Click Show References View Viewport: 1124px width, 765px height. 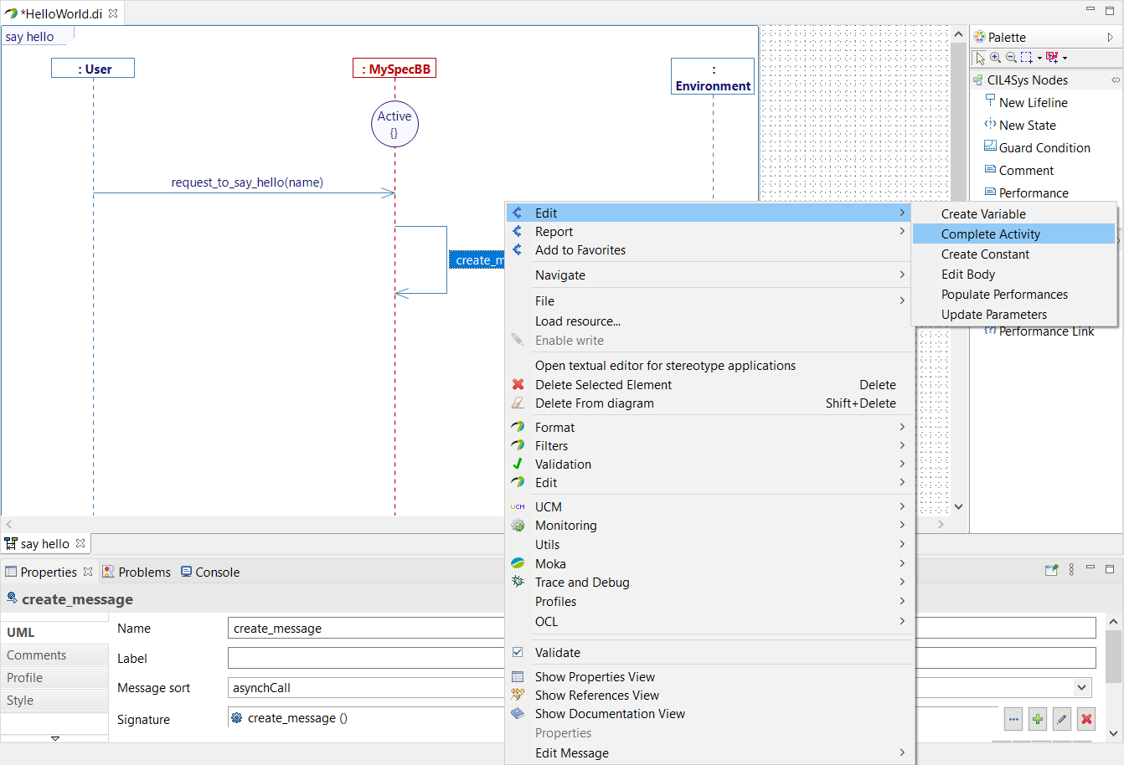click(x=709, y=695)
